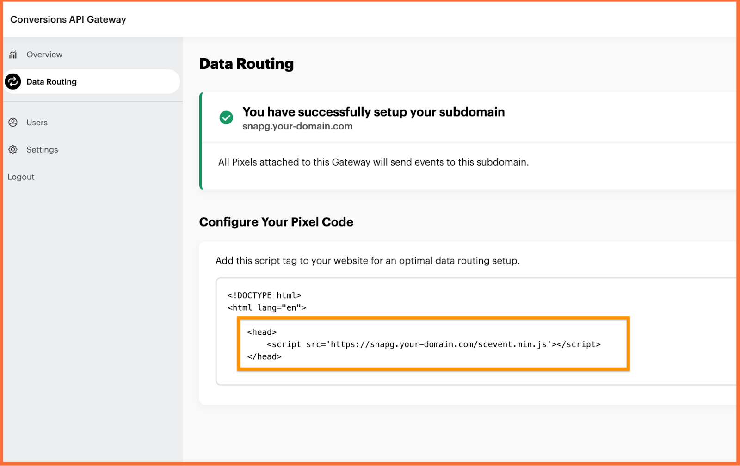Click the snapg.your-domain.com subdomain text

click(x=297, y=126)
